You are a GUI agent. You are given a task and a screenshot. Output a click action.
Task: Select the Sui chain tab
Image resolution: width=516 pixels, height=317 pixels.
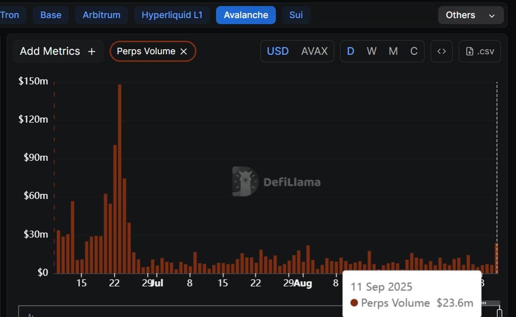(296, 15)
